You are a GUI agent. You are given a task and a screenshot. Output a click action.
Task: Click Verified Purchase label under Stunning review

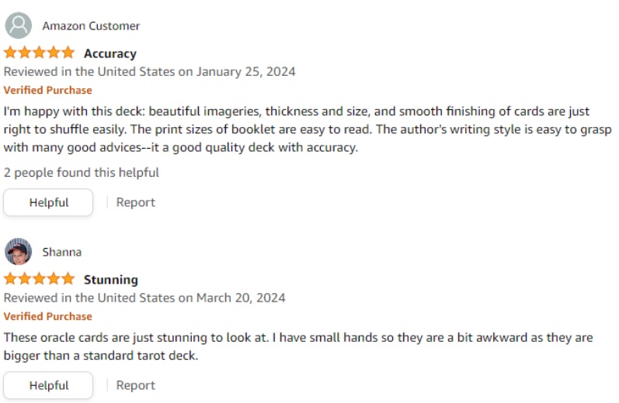coord(47,316)
